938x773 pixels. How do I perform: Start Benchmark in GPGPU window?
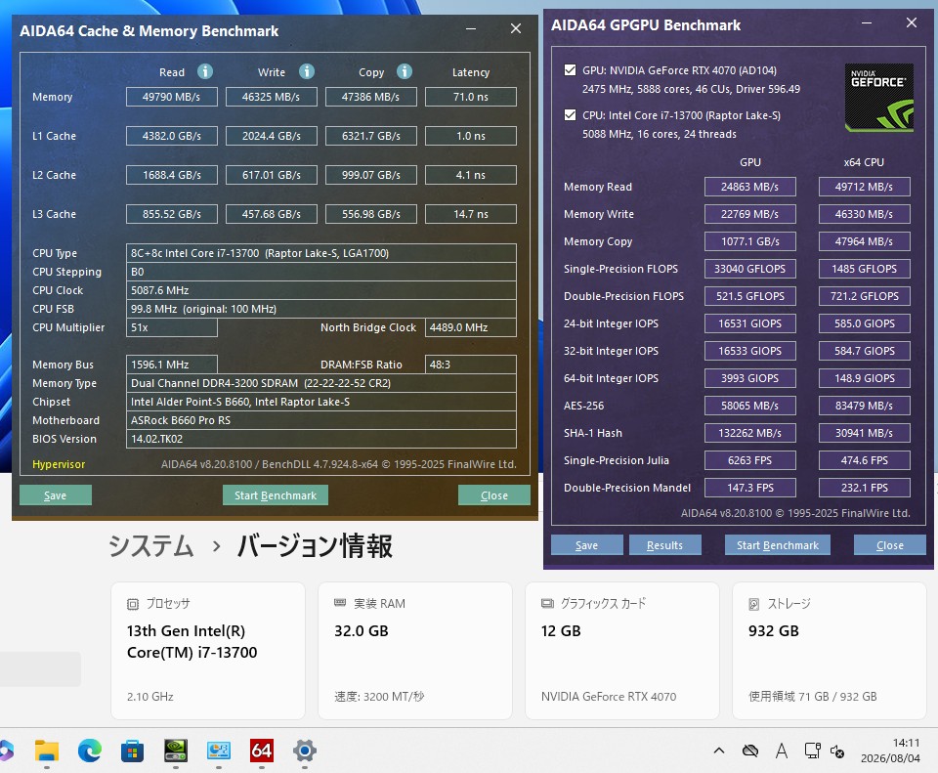pyautogui.click(x=777, y=545)
